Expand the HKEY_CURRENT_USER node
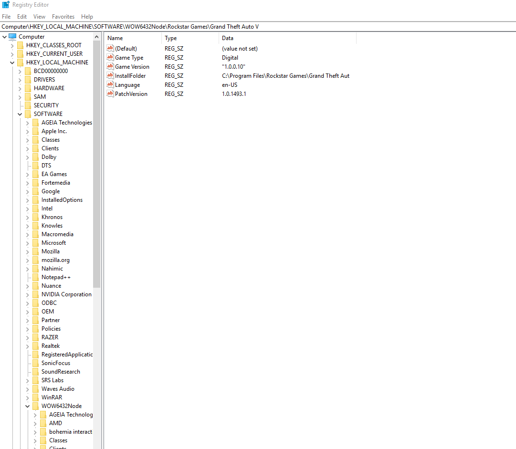Image resolution: width=516 pixels, height=449 pixels. coord(12,54)
